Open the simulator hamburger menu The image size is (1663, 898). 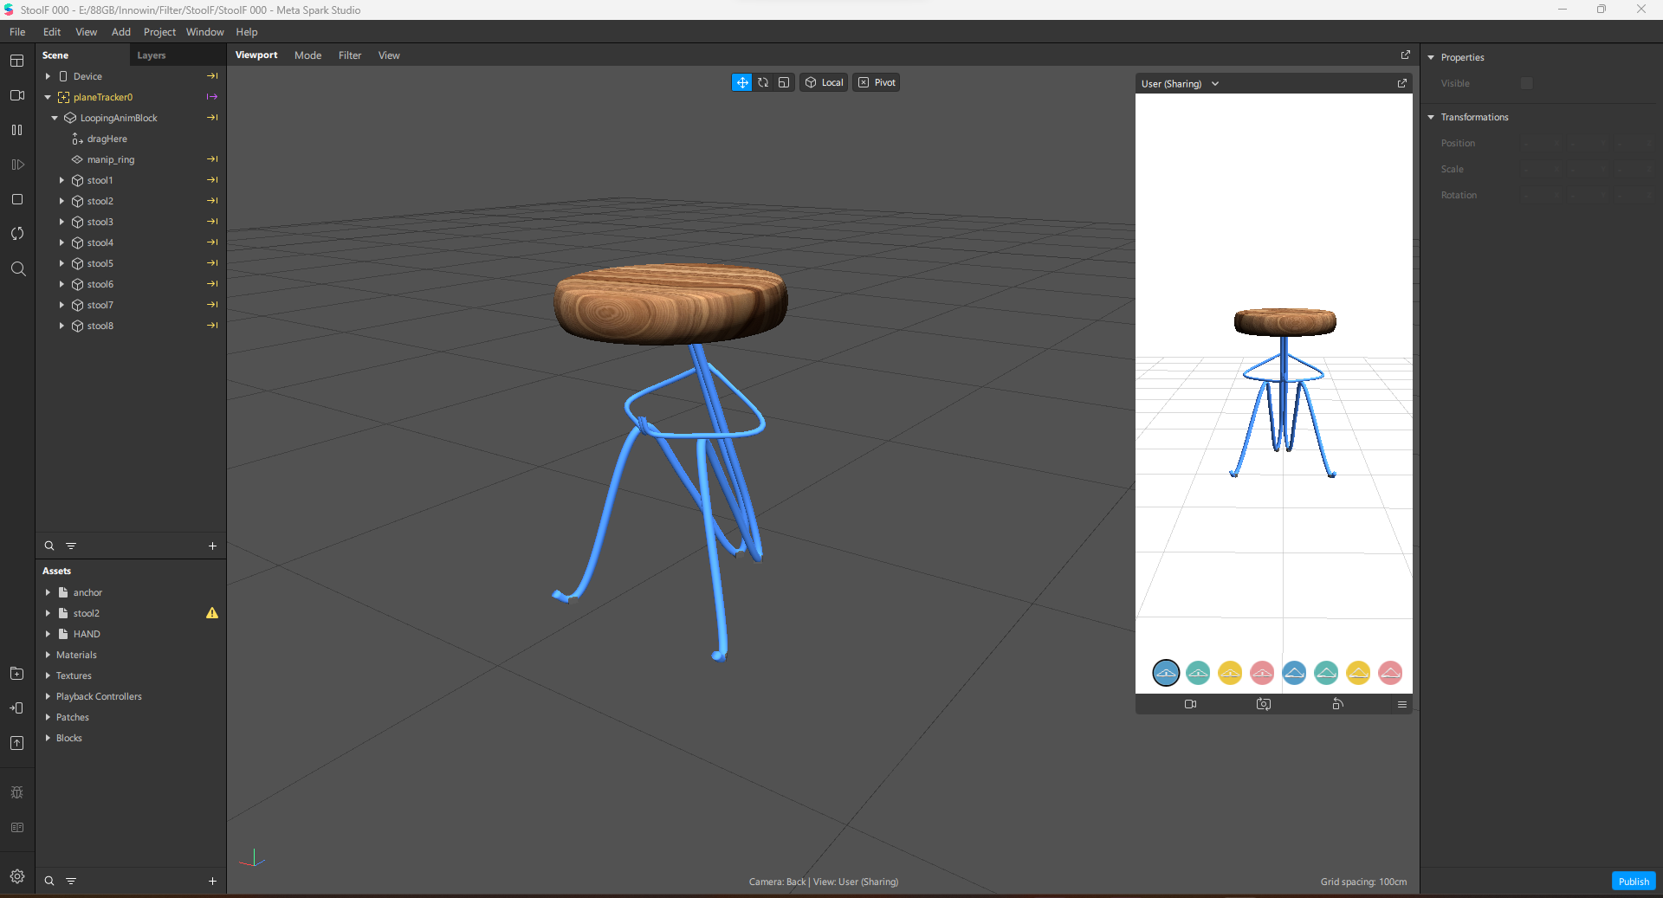[x=1401, y=704]
